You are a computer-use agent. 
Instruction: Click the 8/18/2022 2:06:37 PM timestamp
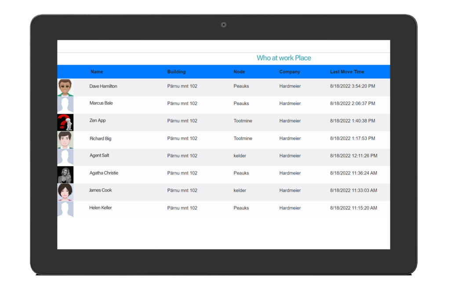click(x=352, y=104)
